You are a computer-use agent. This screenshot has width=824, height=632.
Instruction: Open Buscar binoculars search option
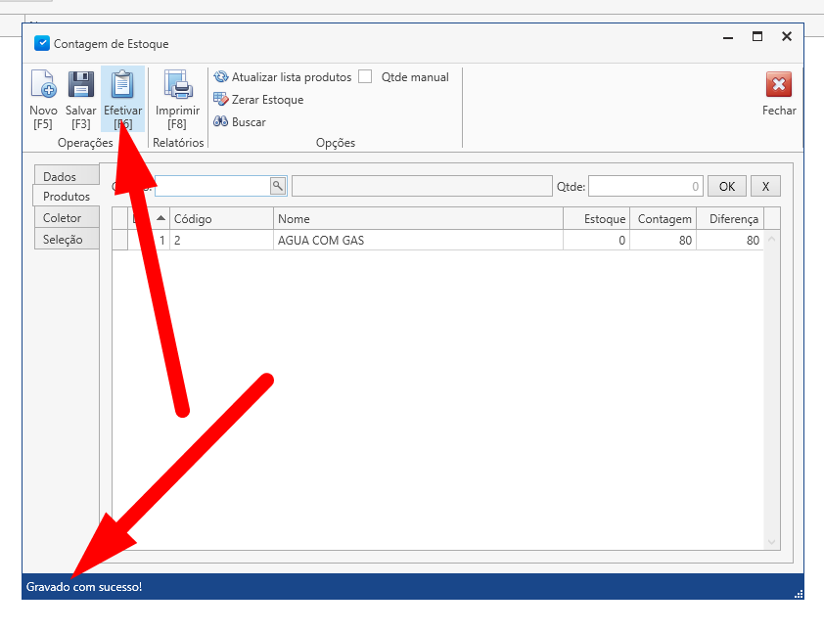pyautogui.click(x=240, y=122)
